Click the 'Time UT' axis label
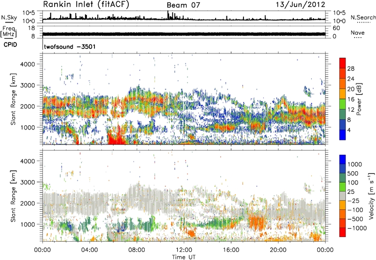This screenshot has height=260, width=376. pyautogui.click(x=184, y=257)
